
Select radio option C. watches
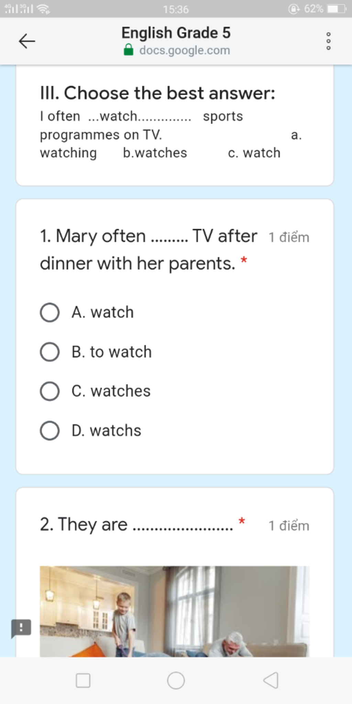(x=50, y=391)
